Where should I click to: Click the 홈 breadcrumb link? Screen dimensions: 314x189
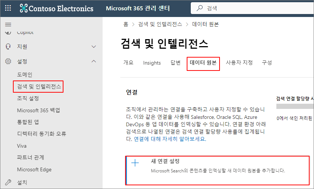(126, 24)
